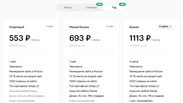Click 1000 страниц на сайте in Малый бизнес
Image resolution: width=183 pixels, height=103 pixels.
point(83,81)
